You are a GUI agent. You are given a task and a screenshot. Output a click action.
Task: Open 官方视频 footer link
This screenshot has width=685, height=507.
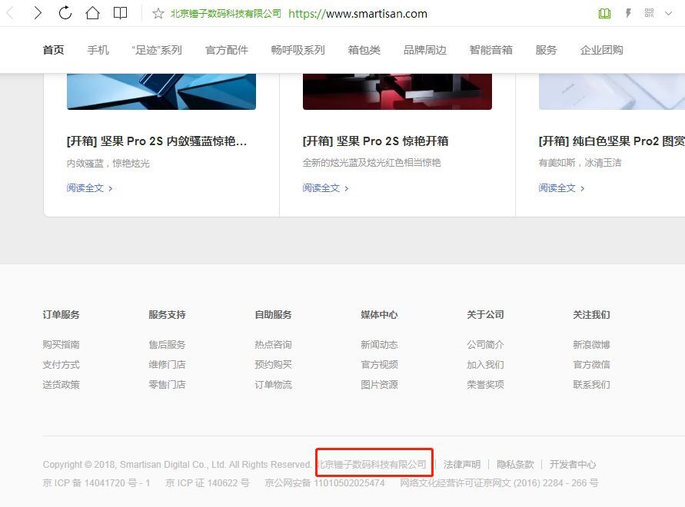pos(379,365)
